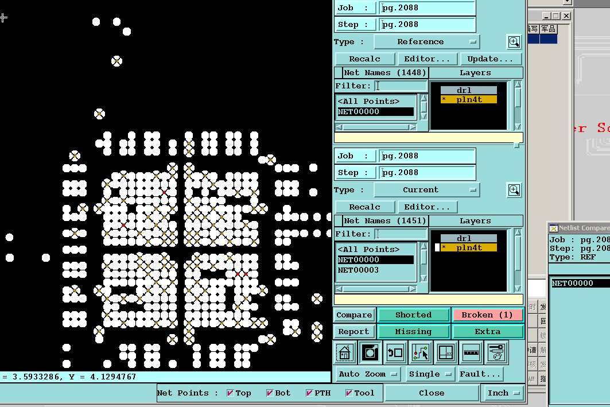The image size is (610, 407).
Task: Select the Shorted results tab
Action: [x=413, y=315]
